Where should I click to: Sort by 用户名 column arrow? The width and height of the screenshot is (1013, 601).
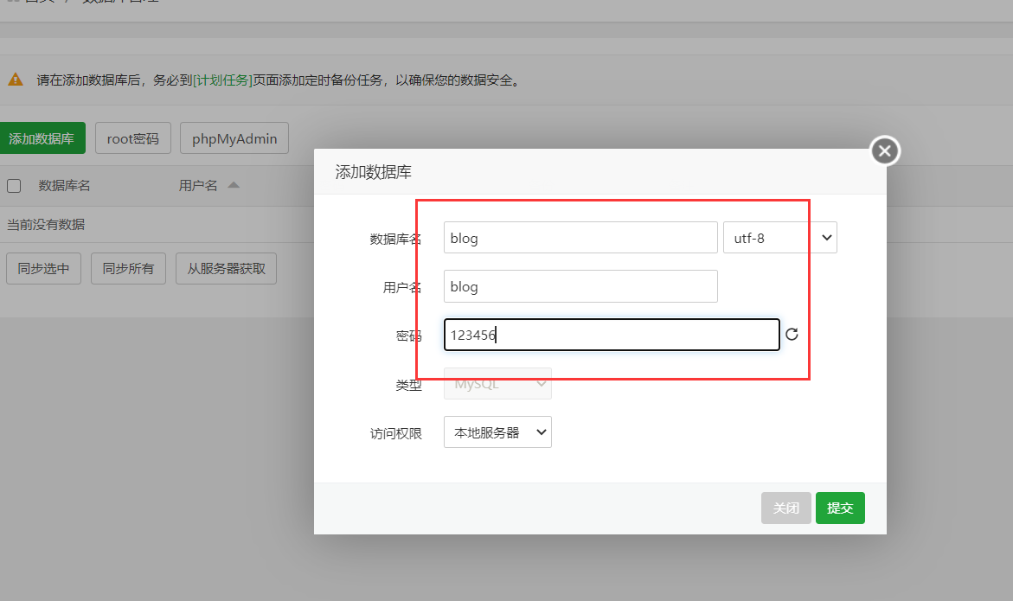pos(234,185)
